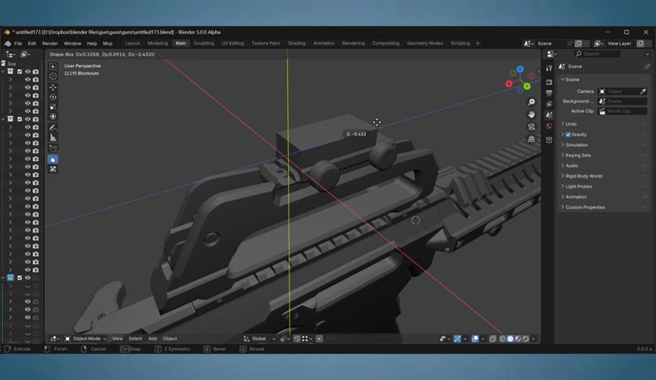Click the Zoom magnifier navigation icon

[531, 102]
